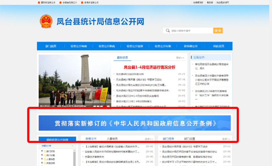Screen dimensions: 272x166
Task: Open the 分类 dropdown in directory panel
Action: point(72,146)
